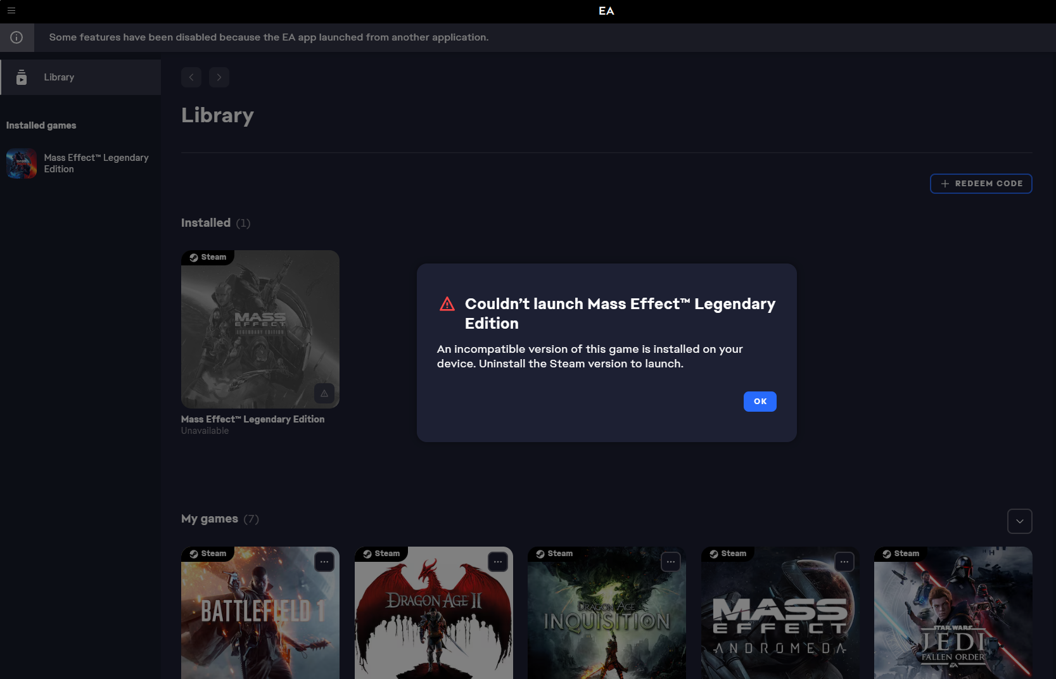Dismiss the error dialog with OK
Viewport: 1056px width, 679px height.
coord(760,402)
